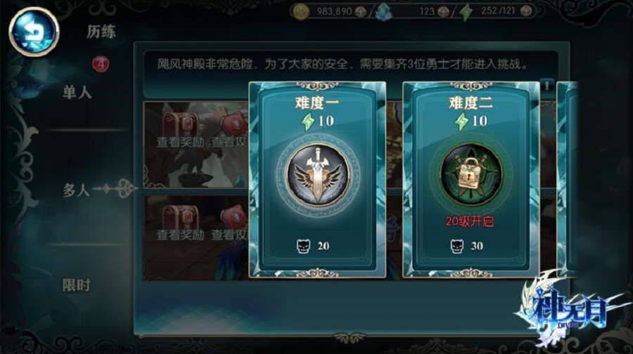Tap the gold coin currency icon
The width and height of the screenshot is (633, 354).
pyautogui.click(x=301, y=12)
